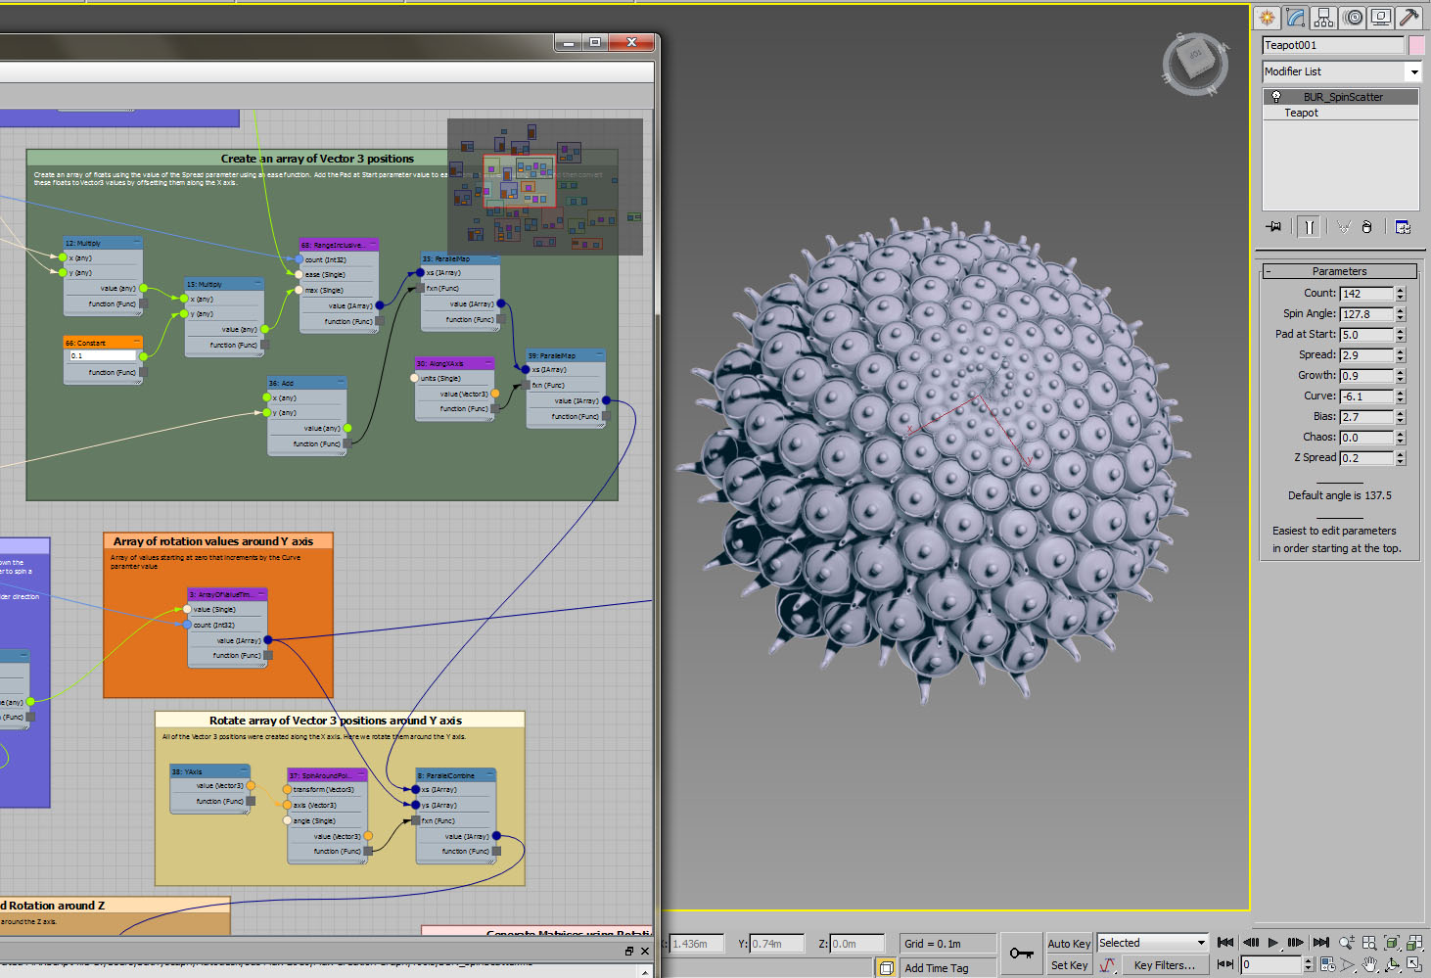Open Time Configuration icon
Viewport: 1431px width, 978px height.
pos(1327,965)
